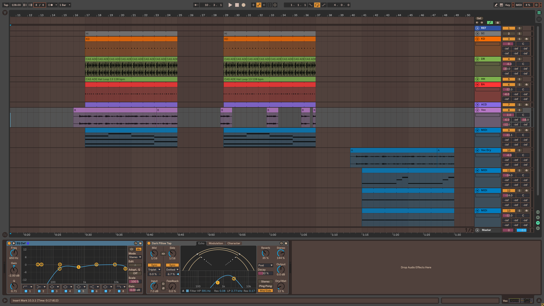Image resolution: width=544 pixels, height=306 pixels.
Task: Click the Capture MIDI icon
Action: [x=270, y=5]
